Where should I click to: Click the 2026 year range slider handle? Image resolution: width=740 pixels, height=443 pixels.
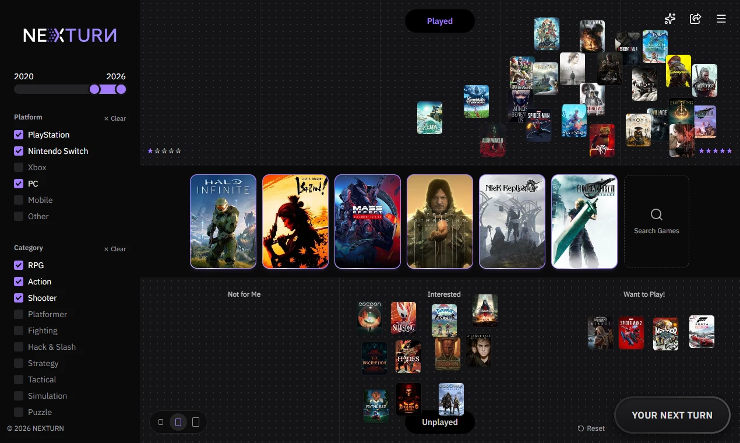121,89
